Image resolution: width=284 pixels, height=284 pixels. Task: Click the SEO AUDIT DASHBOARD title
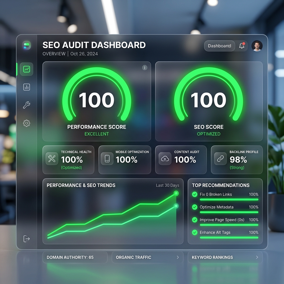[x=94, y=45]
